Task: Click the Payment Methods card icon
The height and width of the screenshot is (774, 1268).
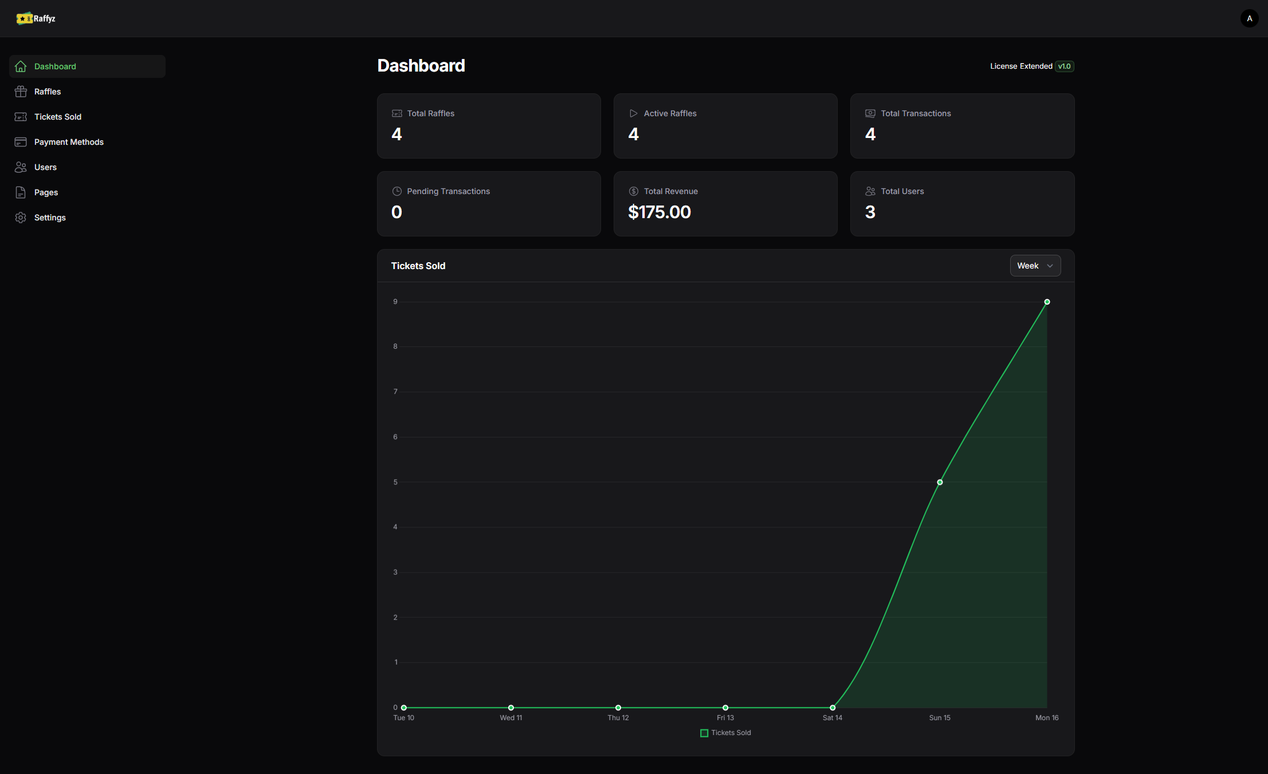Action: (21, 142)
